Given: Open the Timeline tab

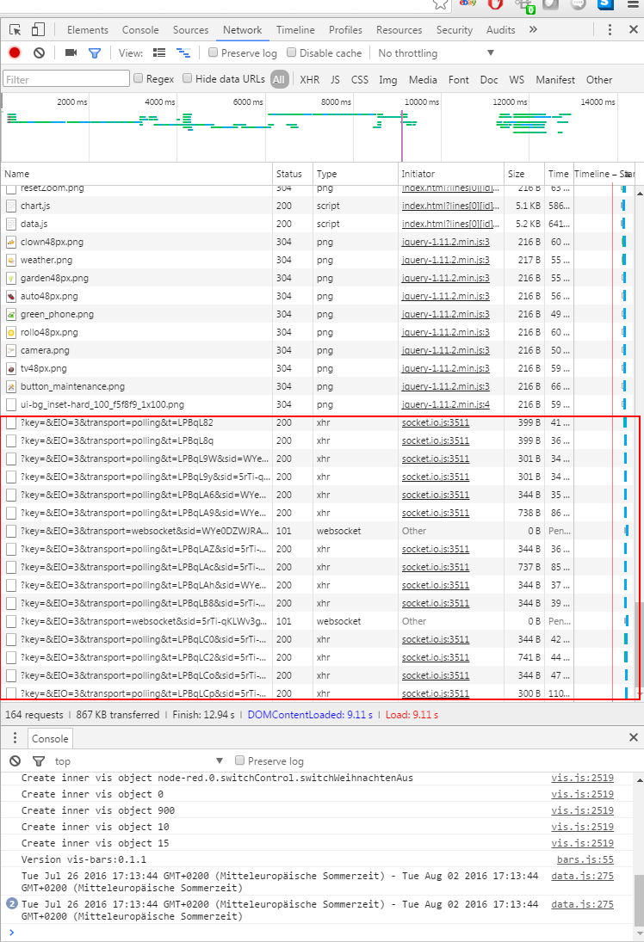Looking at the screenshot, I should [x=295, y=30].
